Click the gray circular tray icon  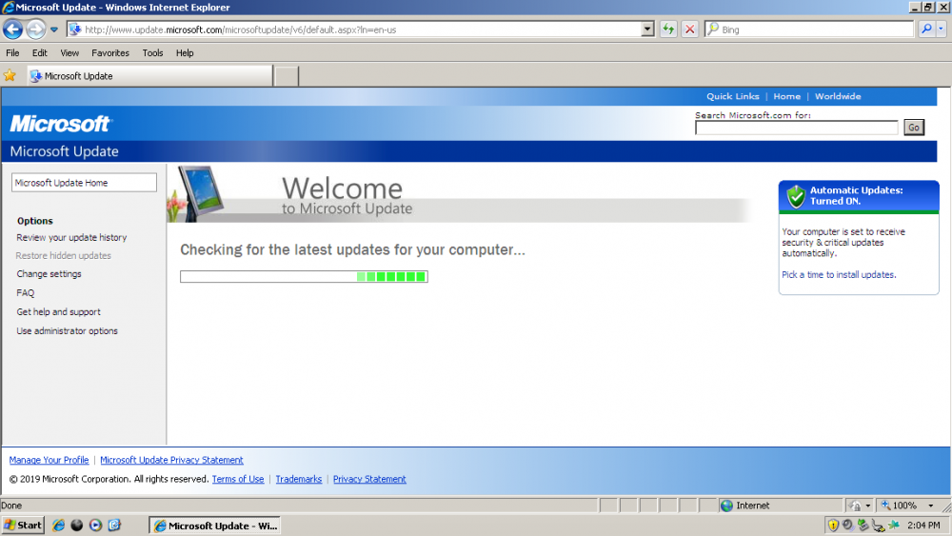[847, 526]
